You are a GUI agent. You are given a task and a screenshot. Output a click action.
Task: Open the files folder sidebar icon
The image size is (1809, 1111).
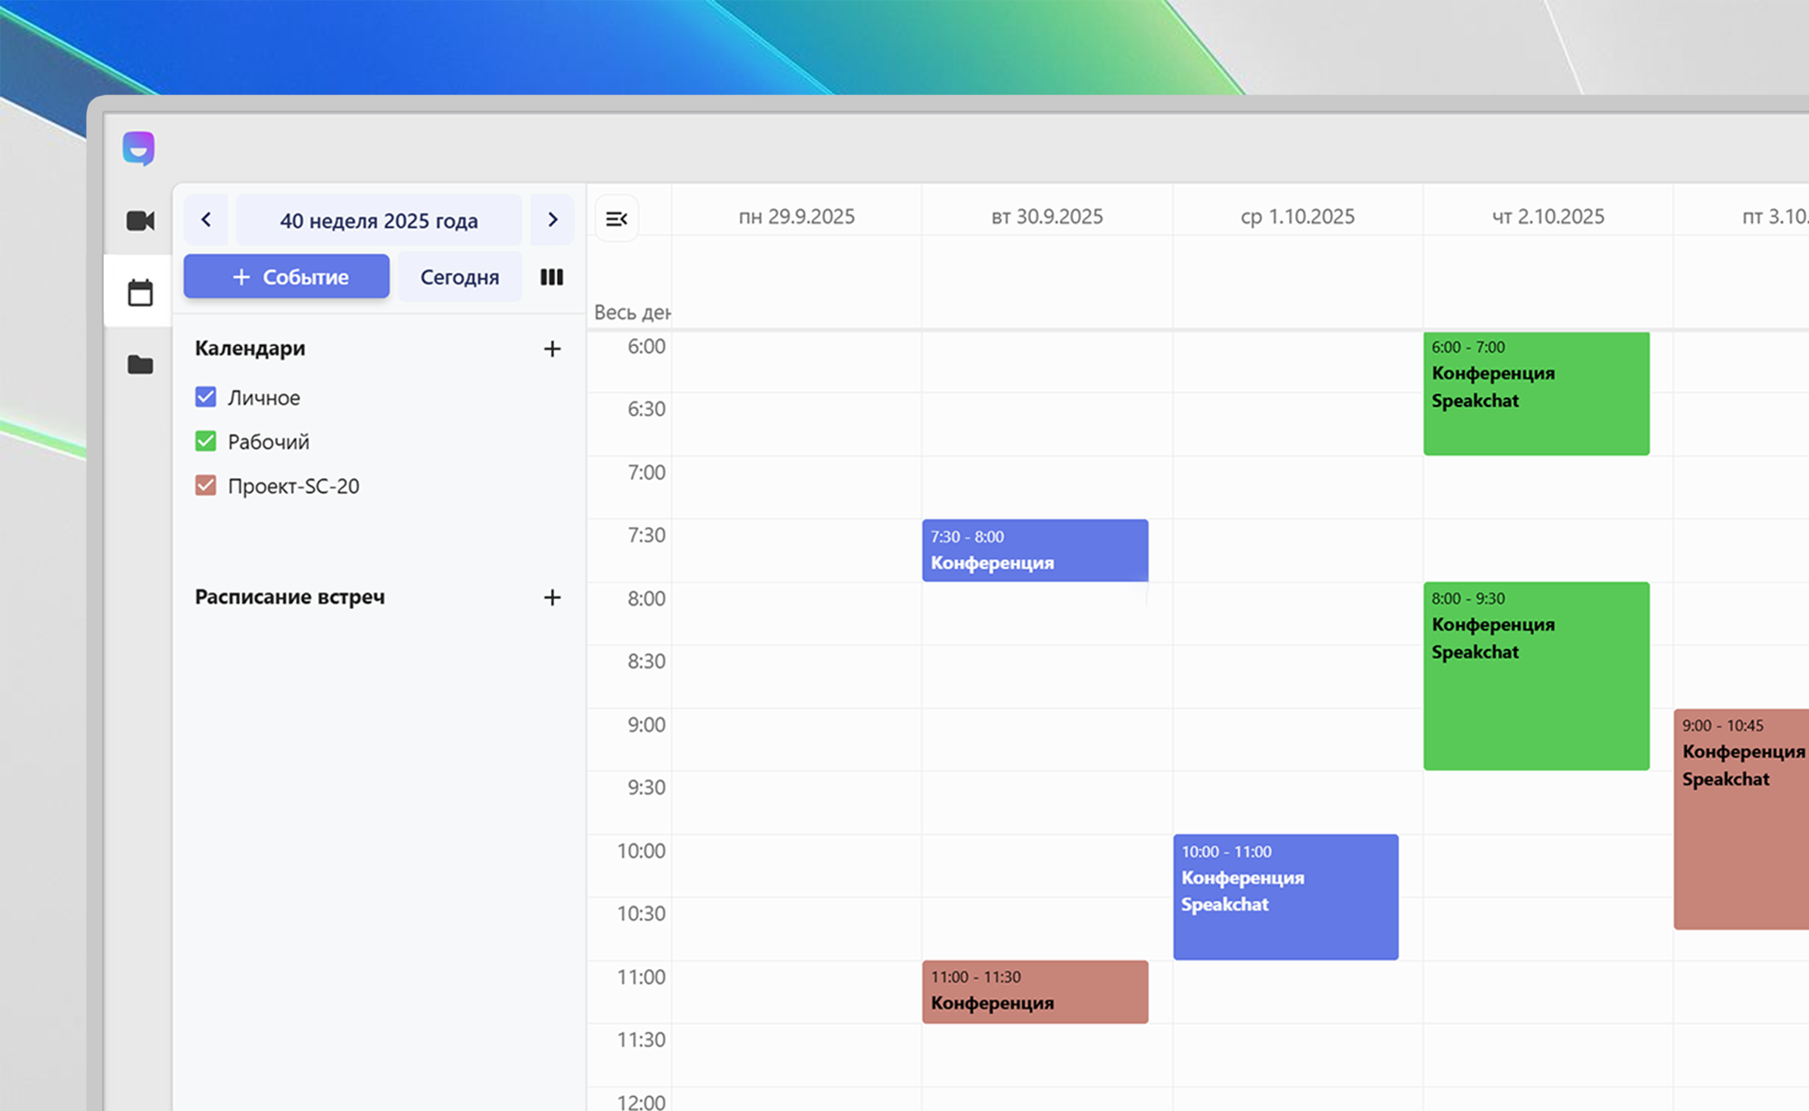(139, 364)
